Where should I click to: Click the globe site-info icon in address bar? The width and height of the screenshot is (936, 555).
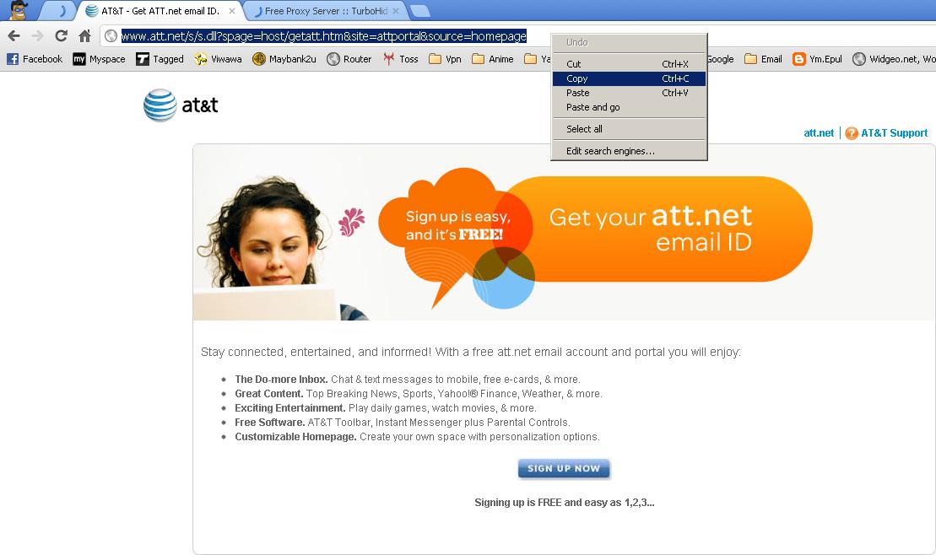111,36
